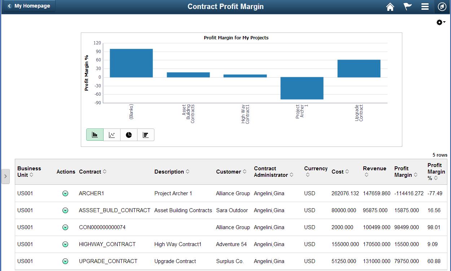
Task: Open Actions for the ASSSET_BUILD_CONTRACT row
Action: (65, 210)
